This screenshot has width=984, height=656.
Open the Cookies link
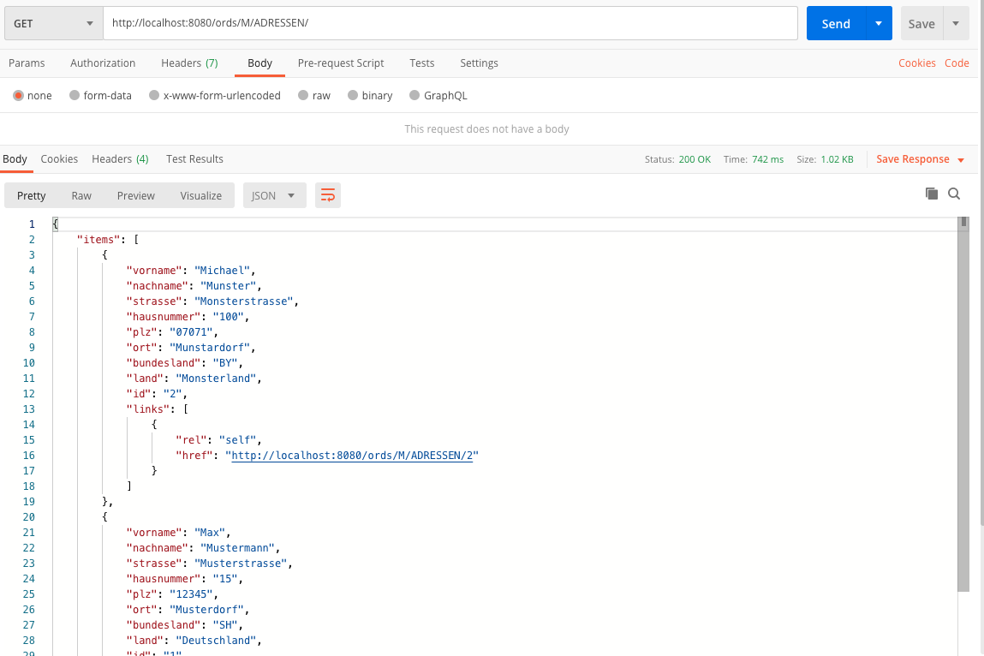916,63
